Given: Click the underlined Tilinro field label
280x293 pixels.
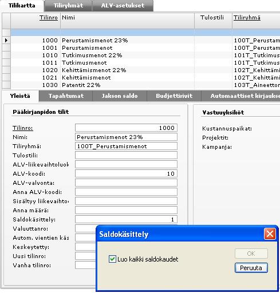Looking at the screenshot, I should (x=23, y=128).
